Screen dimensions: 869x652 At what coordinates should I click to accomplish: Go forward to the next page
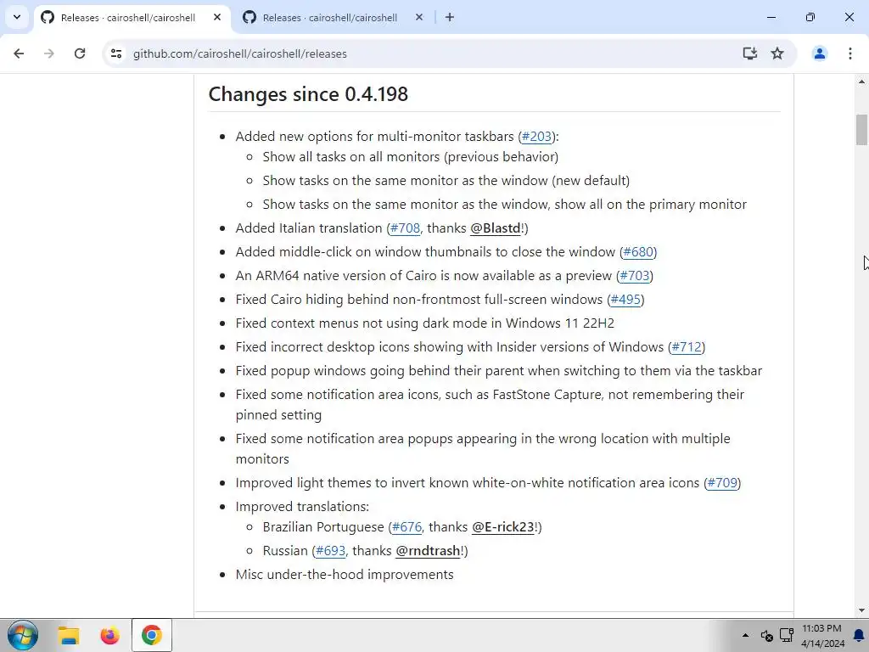tap(49, 53)
